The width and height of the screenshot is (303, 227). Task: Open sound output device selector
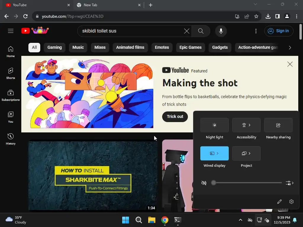coord(289,183)
